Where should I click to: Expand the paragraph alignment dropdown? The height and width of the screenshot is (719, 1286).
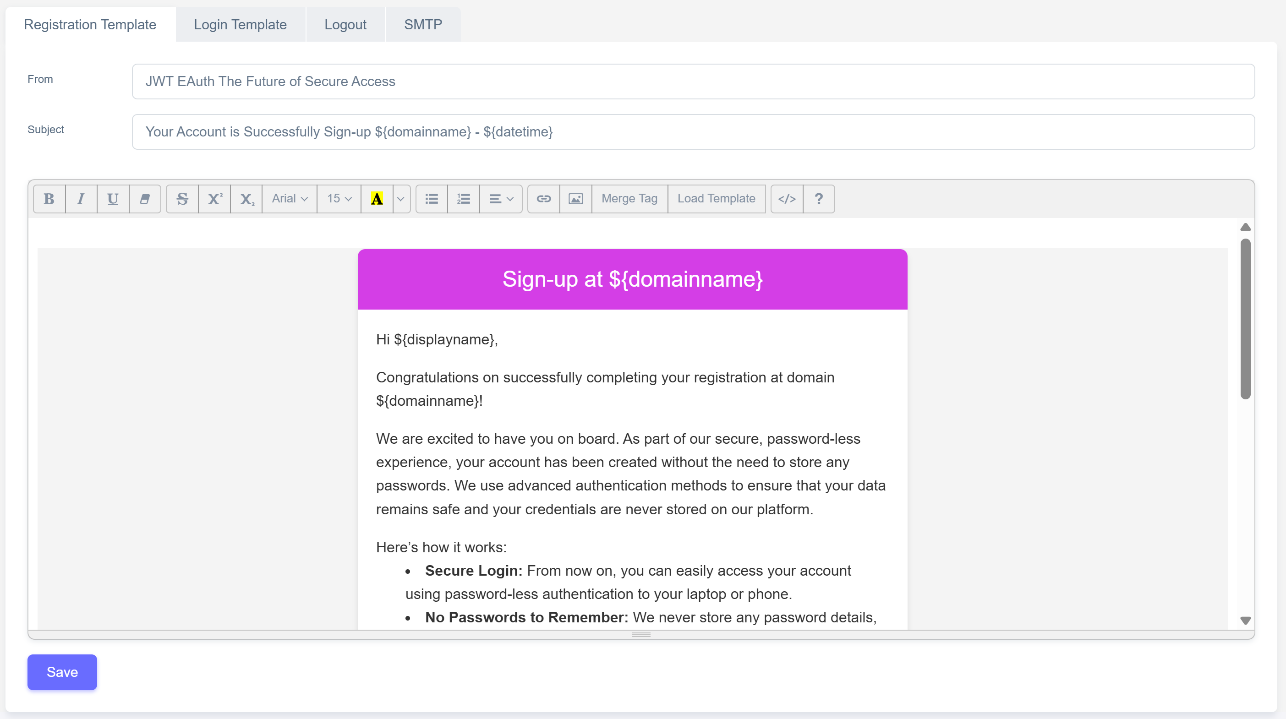(x=501, y=199)
